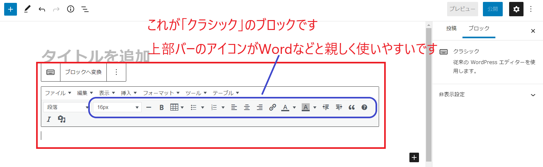Image resolution: width=543 pixels, height=167 pixels.
Task: Click the blockquote quotation mark icon
Action: coord(352,107)
